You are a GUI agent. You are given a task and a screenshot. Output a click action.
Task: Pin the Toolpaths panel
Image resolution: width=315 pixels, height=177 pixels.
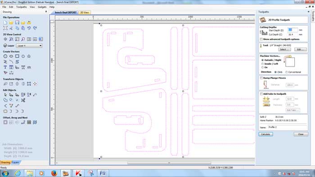pos(308,12)
